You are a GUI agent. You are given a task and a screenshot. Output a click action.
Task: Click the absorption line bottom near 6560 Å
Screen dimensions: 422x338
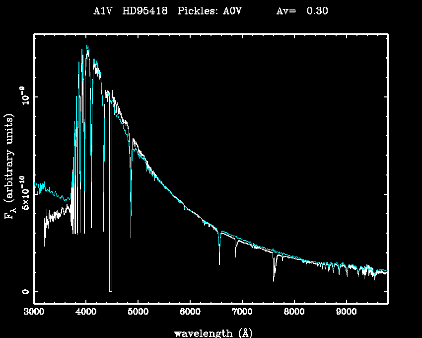(x=219, y=263)
